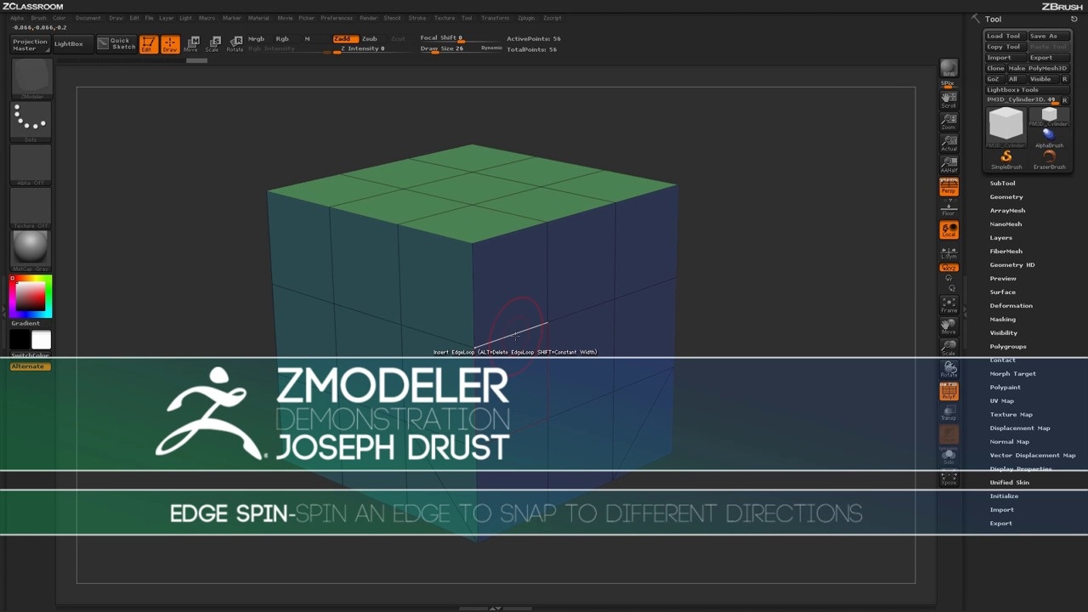Select the large PM3D_Cylinder tool thumbnail
This screenshot has height=612, width=1088.
pos(1006,126)
